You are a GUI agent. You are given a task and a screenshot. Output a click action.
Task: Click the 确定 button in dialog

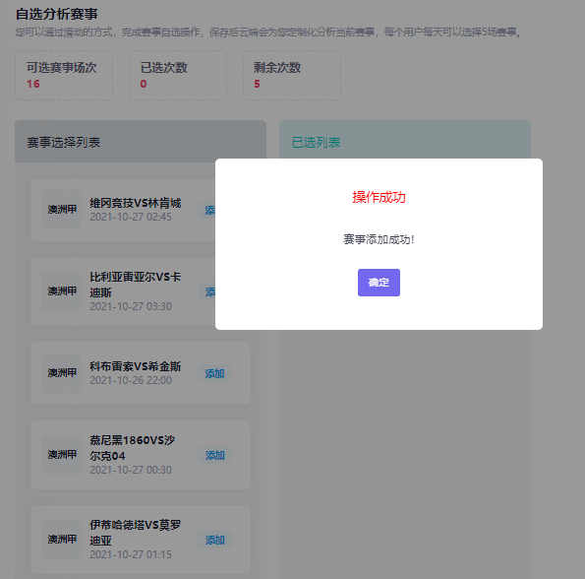tap(379, 283)
